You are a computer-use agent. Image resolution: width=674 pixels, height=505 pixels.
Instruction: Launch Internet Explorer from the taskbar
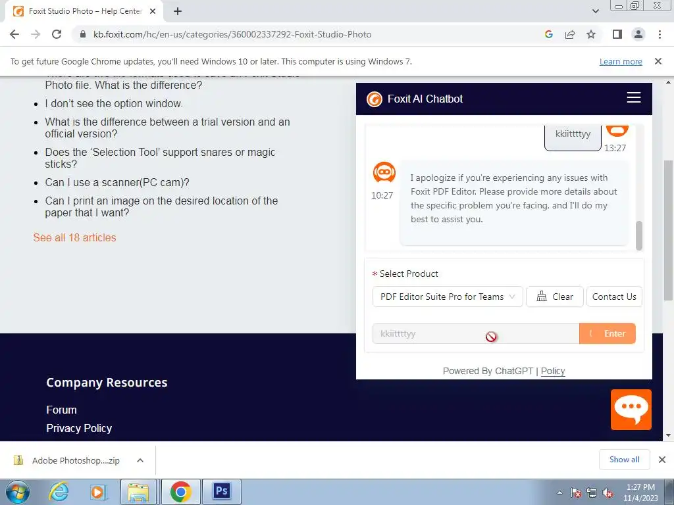pyautogui.click(x=59, y=492)
